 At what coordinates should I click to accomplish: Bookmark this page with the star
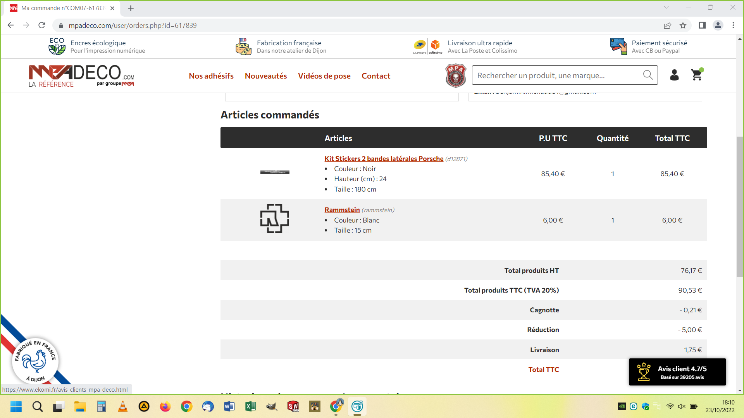tap(683, 25)
